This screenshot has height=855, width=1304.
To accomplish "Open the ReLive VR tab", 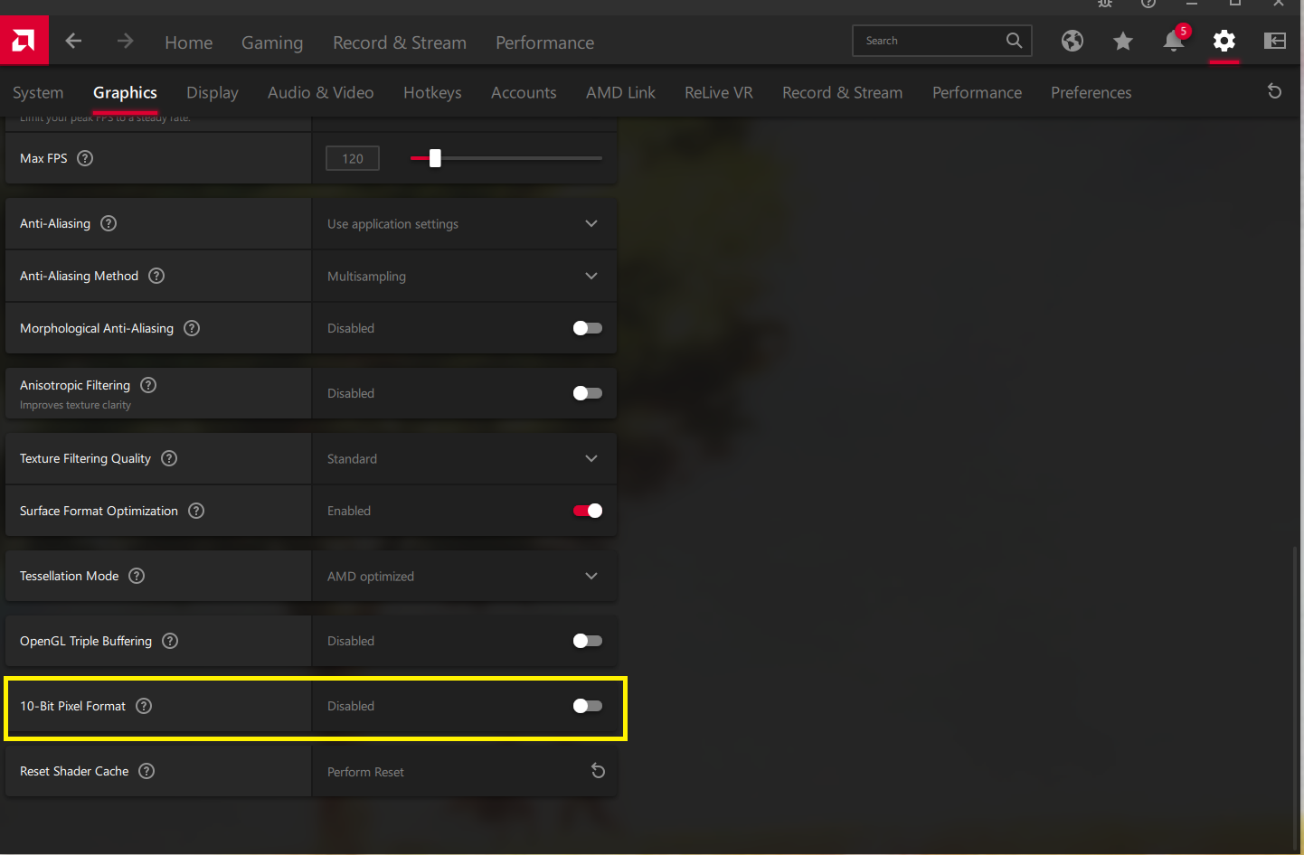I will pyautogui.click(x=719, y=92).
